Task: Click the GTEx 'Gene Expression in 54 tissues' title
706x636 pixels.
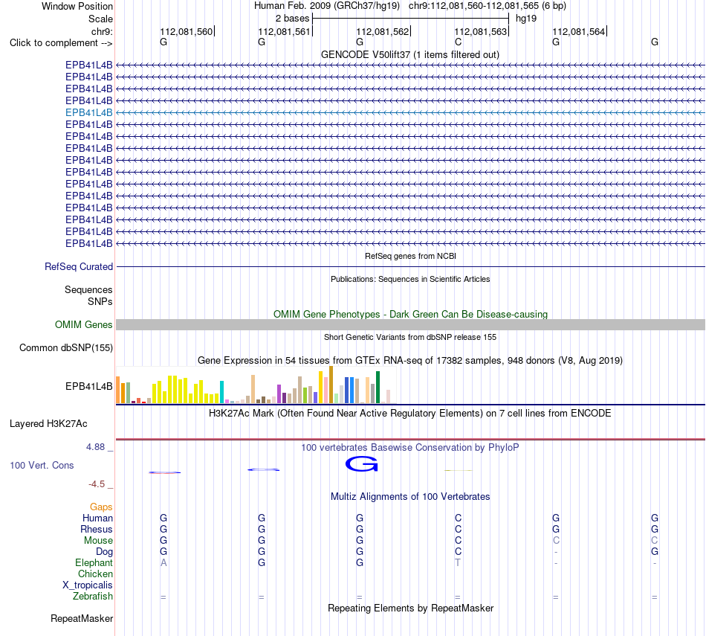Action: click(x=410, y=360)
